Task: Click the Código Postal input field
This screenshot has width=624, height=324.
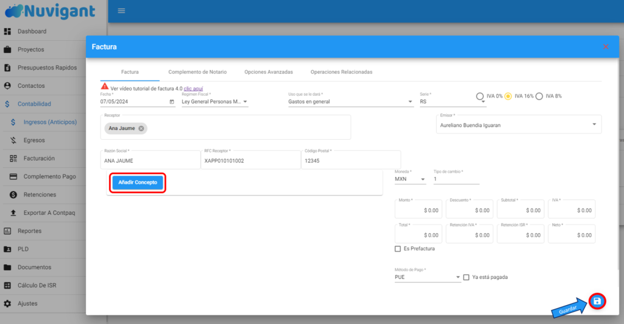Action: [351, 160]
